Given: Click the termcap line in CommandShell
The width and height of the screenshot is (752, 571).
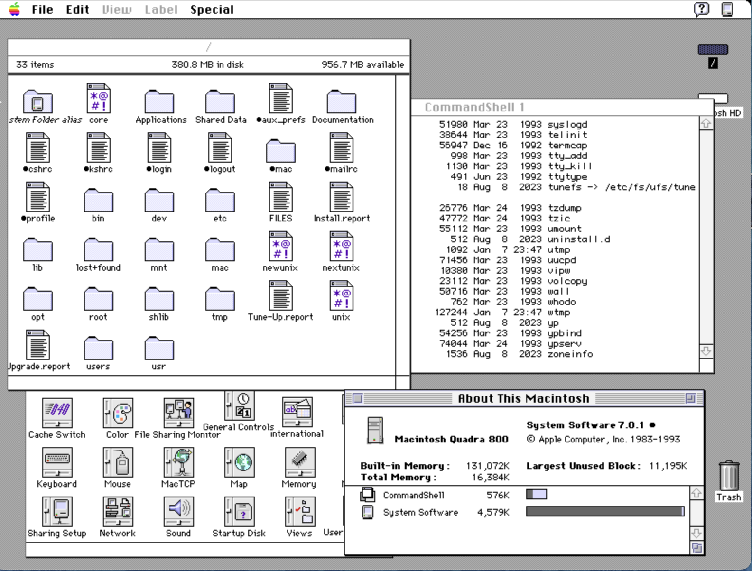Looking at the screenshot, I should [x=513, y=146].
